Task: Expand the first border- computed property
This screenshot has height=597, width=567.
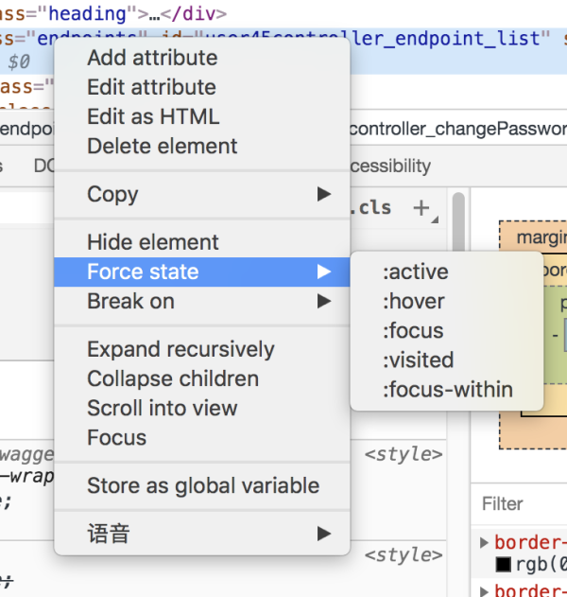Action: click(484, 542)
